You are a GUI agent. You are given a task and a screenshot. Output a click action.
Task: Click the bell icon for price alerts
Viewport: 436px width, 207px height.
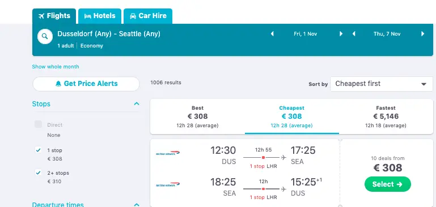click(x=58, y=84)
